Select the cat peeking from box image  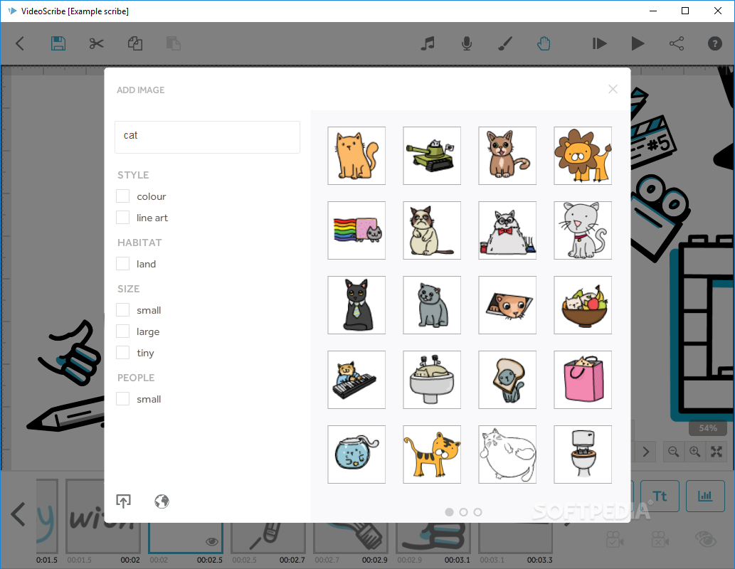click(507, 305)
